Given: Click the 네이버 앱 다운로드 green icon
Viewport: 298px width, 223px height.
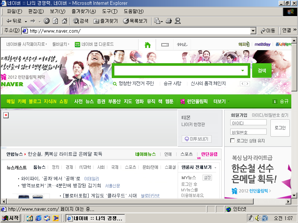Looking at the screenshot, I should coord(77,45).
